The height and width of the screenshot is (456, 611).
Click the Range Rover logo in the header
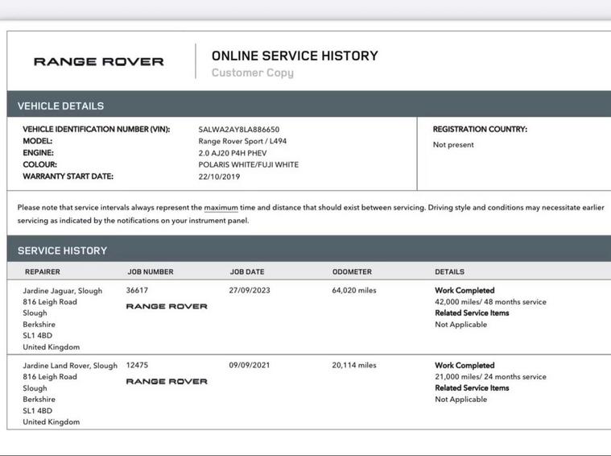coord(98,62)
